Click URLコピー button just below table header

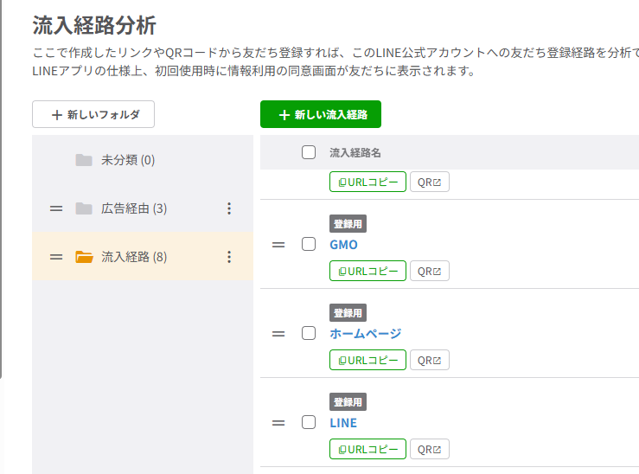(368, 182)
